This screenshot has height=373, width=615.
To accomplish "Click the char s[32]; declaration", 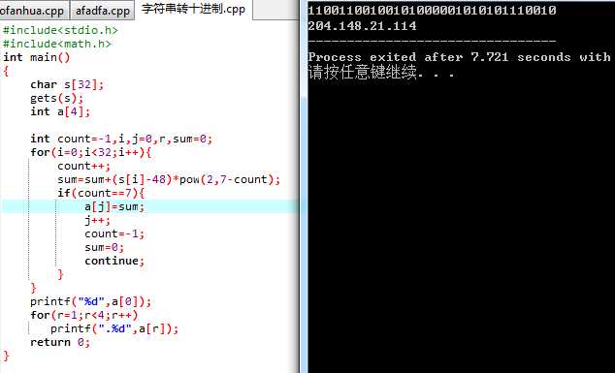I will tap(67, 84).
